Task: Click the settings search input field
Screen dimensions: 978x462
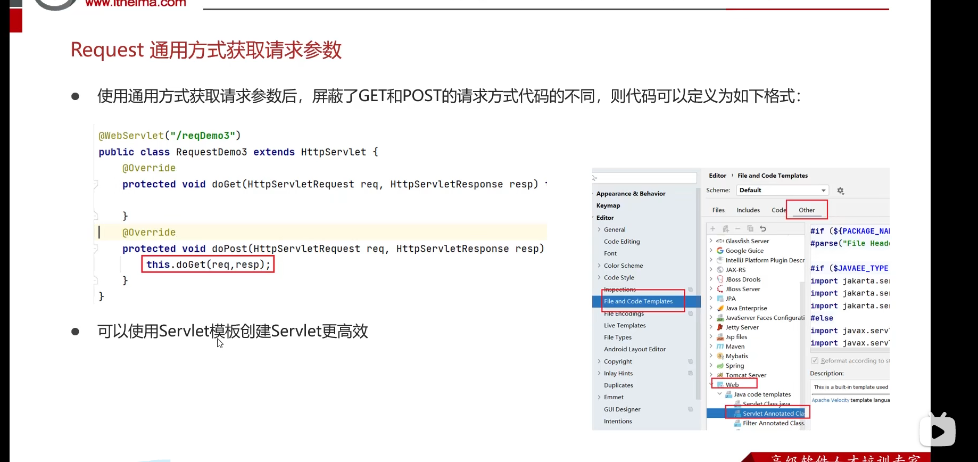Action: [644, 178]
